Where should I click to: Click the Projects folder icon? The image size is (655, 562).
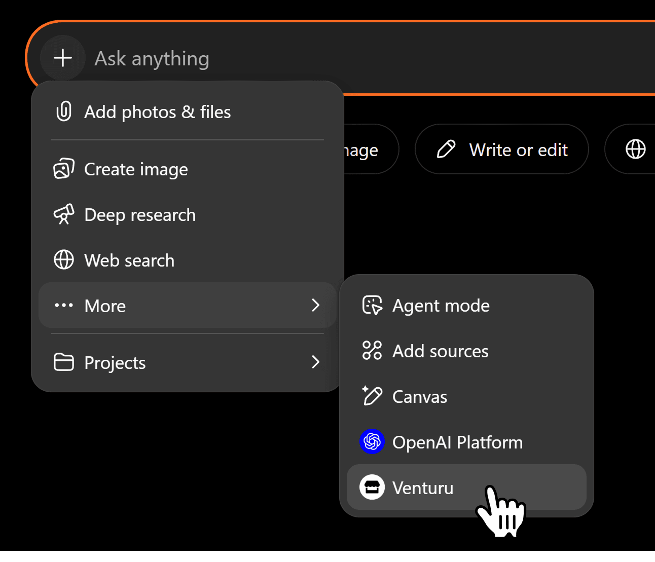pos(64,362)
